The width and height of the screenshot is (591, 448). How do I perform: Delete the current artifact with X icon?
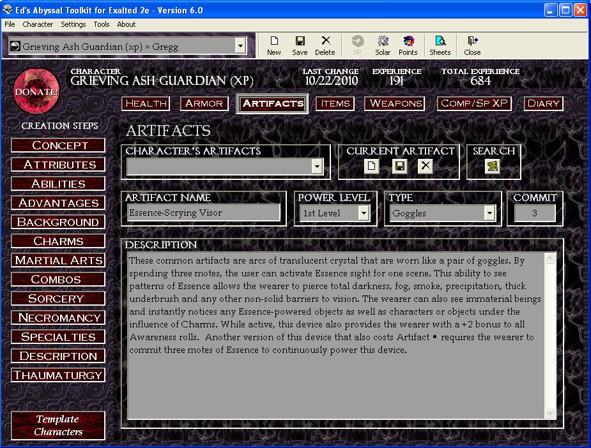coord(426,166)
